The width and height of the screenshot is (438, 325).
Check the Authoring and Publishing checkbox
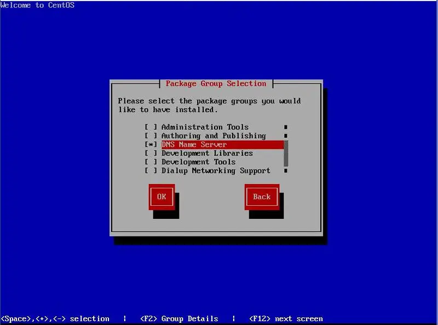coord(151,136)
